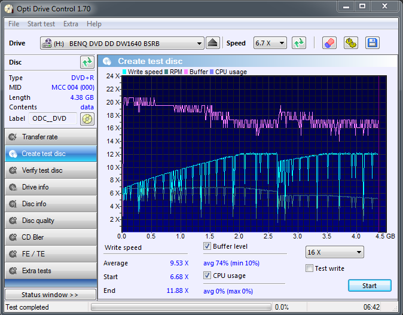Open the Extra menu
The width and height of the screenshot is (403, 315).
(71, 24)
